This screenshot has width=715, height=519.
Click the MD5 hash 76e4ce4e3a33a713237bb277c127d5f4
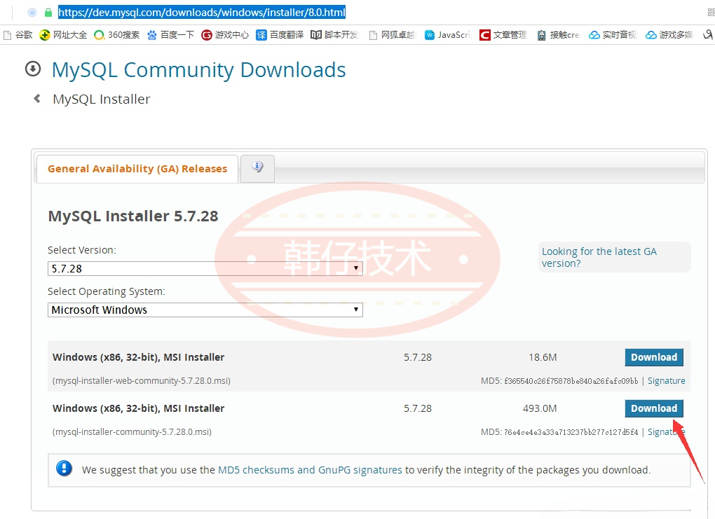coord(571,432)
